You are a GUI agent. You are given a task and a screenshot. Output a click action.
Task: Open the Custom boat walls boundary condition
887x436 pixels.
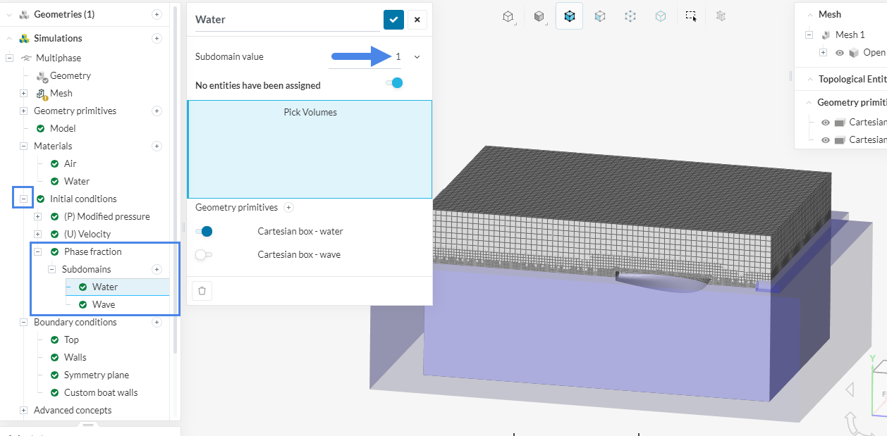101,392
